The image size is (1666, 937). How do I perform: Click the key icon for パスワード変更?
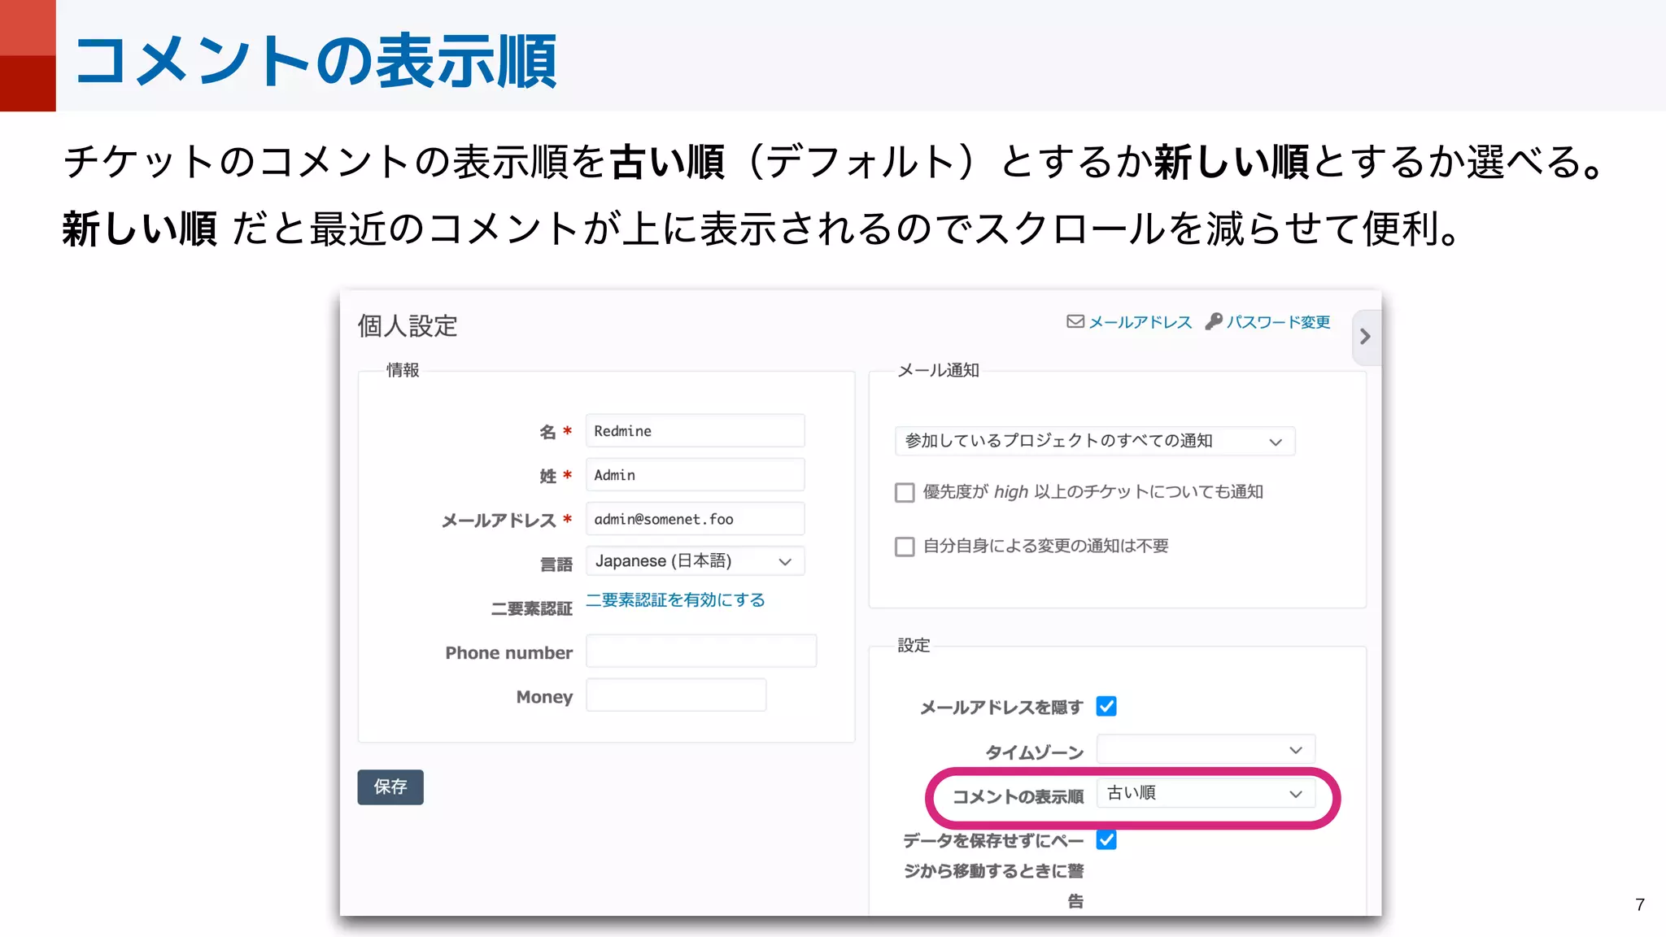1213,321
